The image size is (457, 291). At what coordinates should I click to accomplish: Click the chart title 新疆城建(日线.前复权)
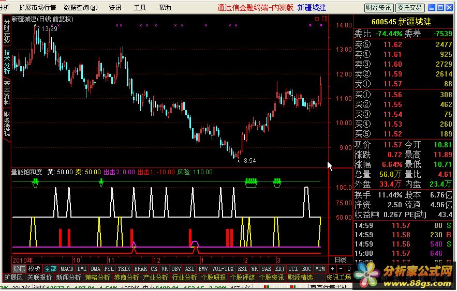click(42, 19)
